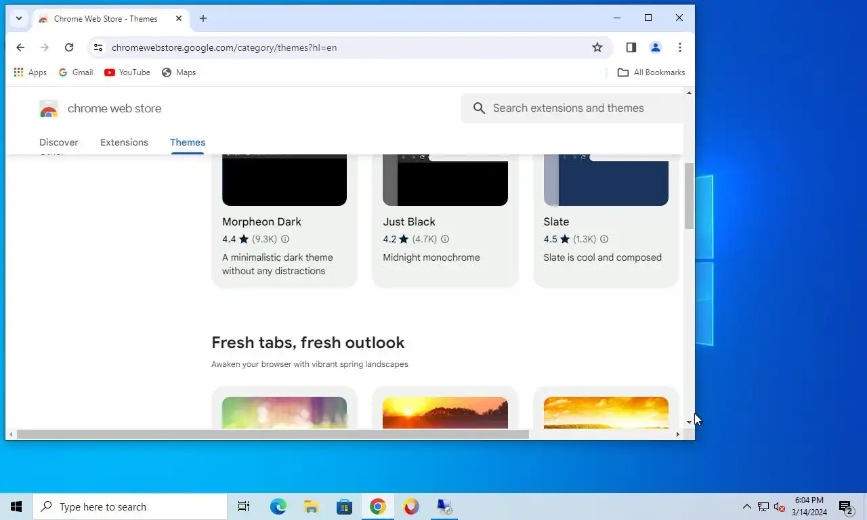
Task: Open the All Bookmarks folder
Action: coord(652,72)
